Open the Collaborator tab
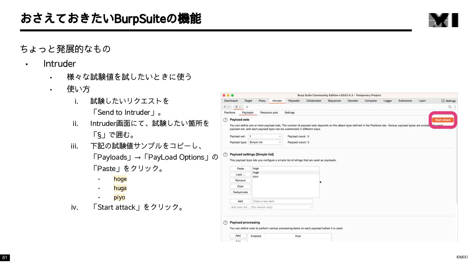The width and height of the screenshot is (471, 265). tap(314, 101)
